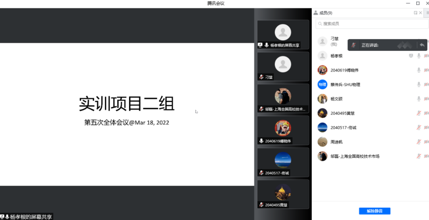Image resolution: width=429 pixels, height=220 pixels.
Task: Toggle the microphone of 蔡传兵-SHU物理
Action: click(x=419, y=84)
